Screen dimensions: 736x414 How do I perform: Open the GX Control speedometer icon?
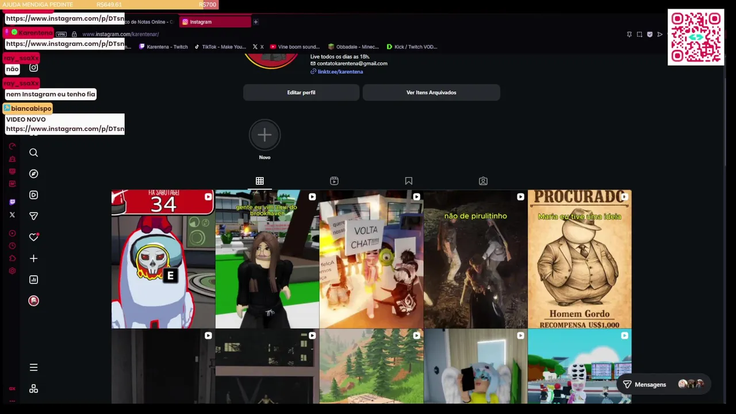12,146
